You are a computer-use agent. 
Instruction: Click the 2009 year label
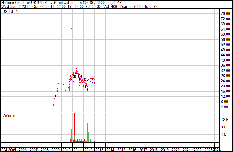click(56, 150)
